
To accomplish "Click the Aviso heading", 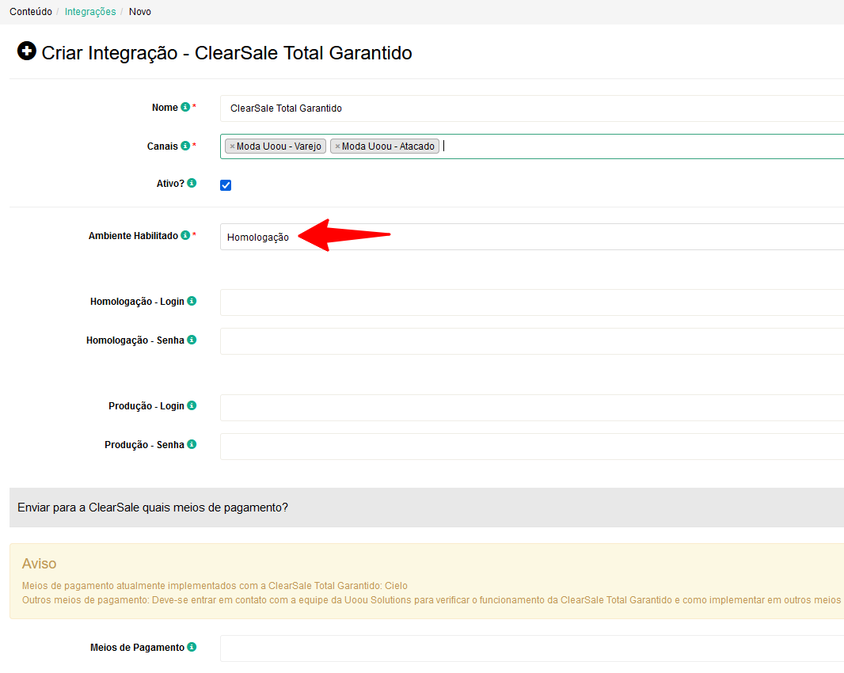I will (x=40, y=564).
